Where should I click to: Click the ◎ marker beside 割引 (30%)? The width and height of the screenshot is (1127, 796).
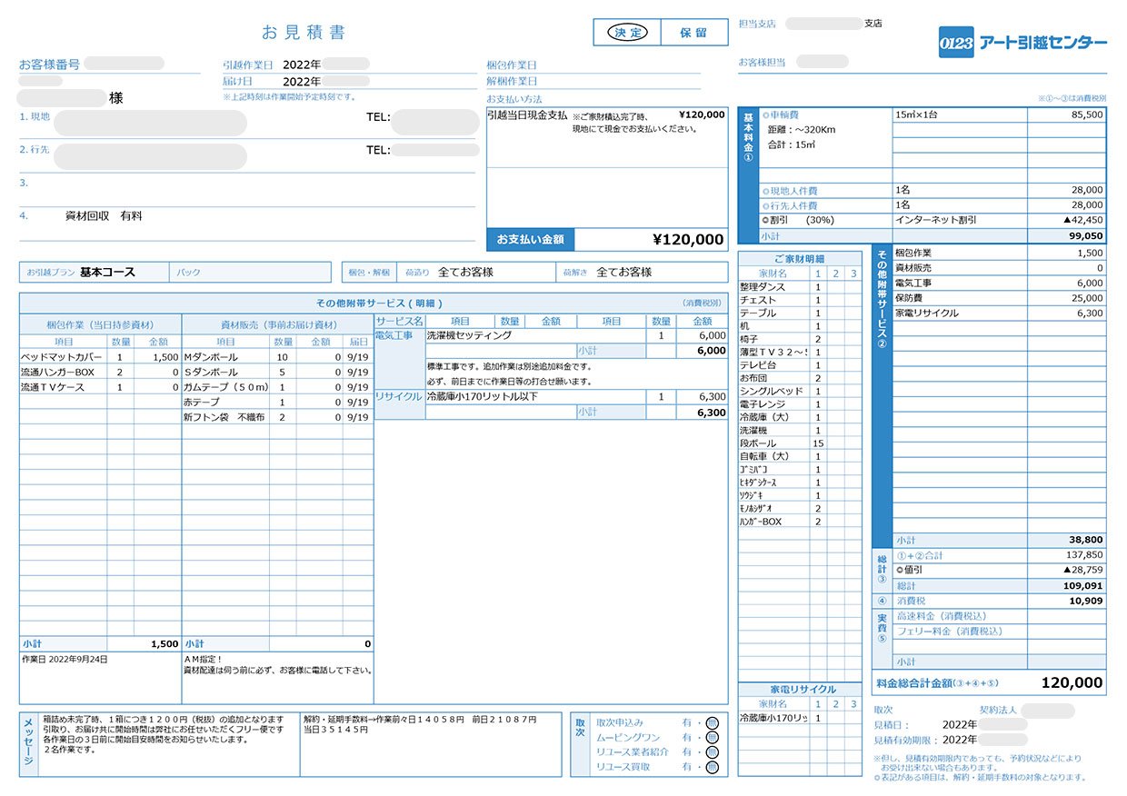coord(765,220)
